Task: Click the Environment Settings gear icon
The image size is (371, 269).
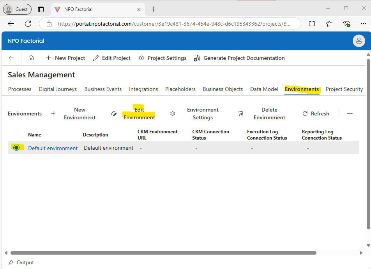Action: (x=173, y=114)
